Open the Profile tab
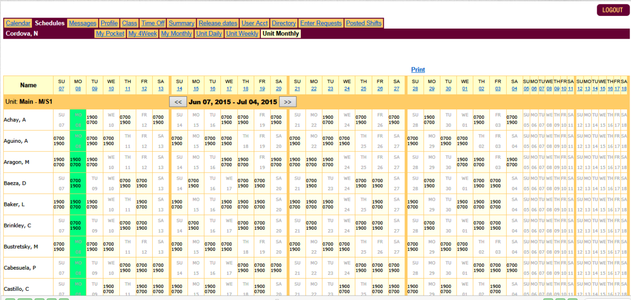The image size is (631, 300). point(109,23)
